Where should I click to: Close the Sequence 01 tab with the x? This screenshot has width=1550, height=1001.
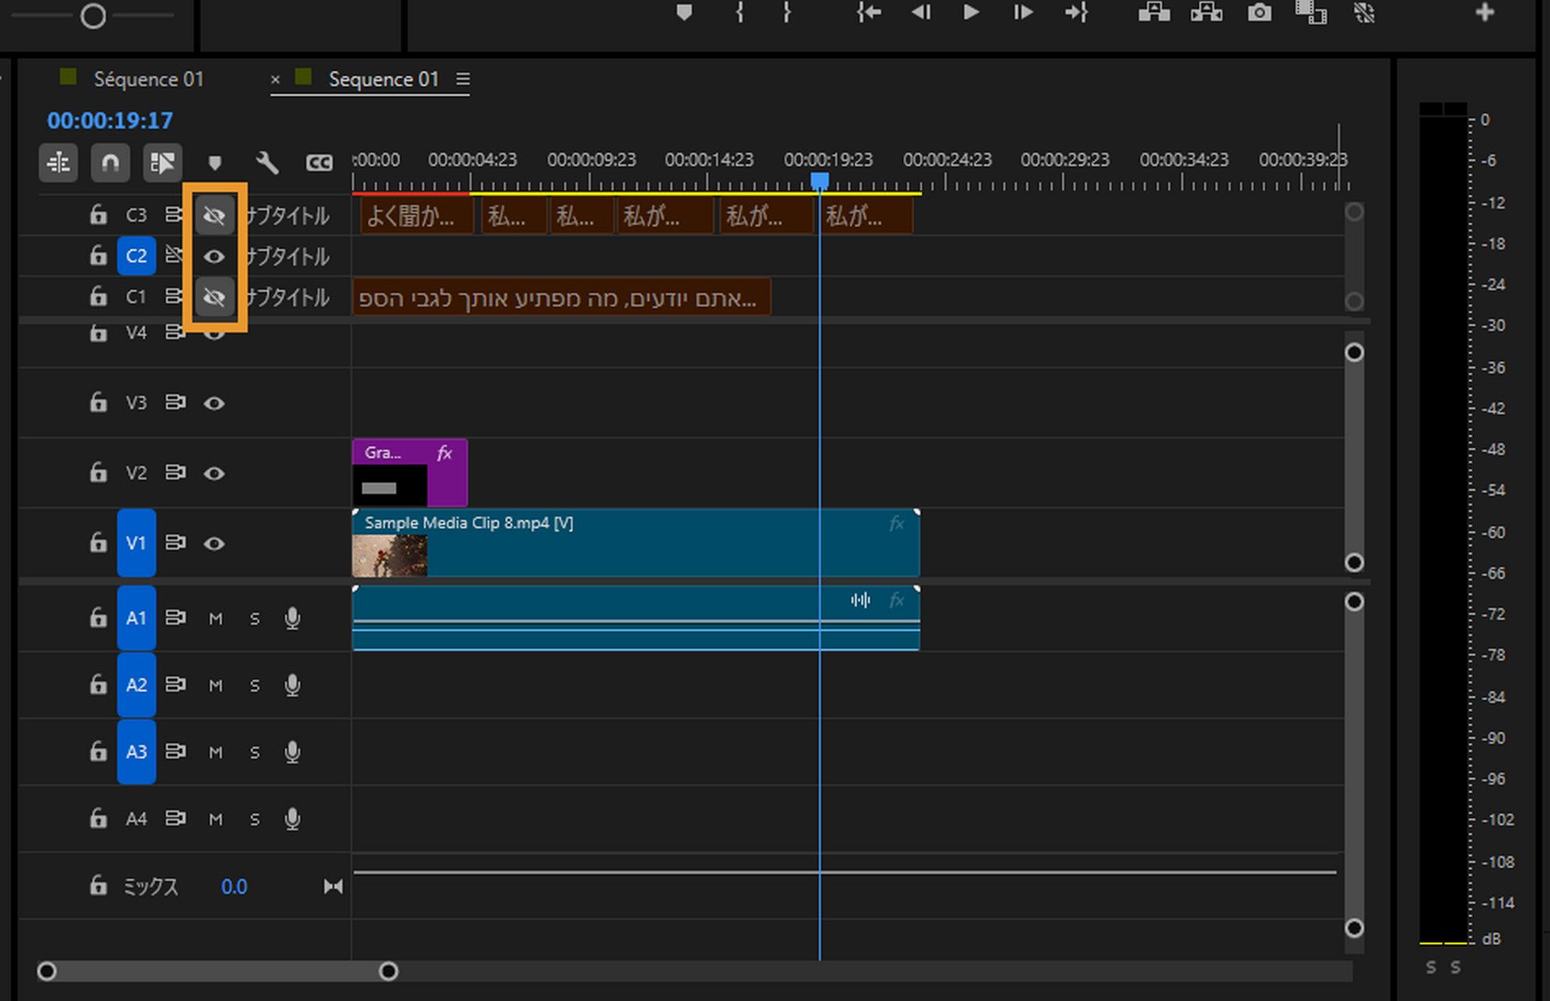coord(275,79)
